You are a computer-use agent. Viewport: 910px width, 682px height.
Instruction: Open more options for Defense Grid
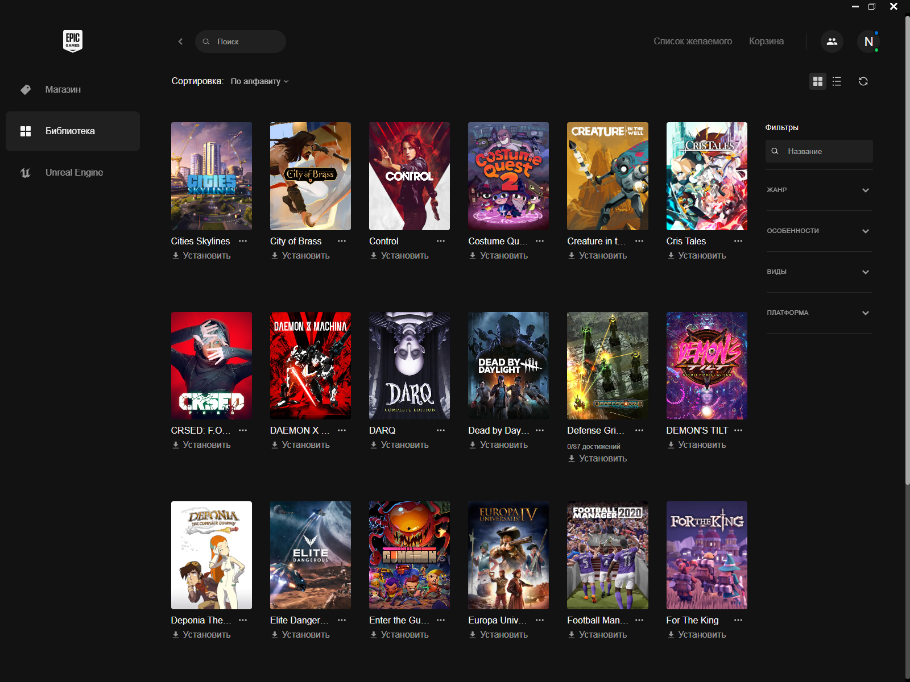[x=639, y=430]
